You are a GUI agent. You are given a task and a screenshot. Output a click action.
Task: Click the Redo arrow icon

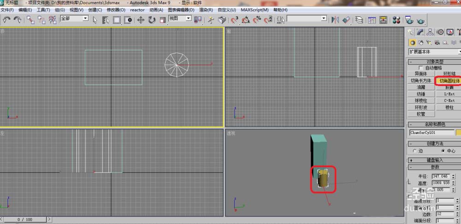[x=18, y=20]
